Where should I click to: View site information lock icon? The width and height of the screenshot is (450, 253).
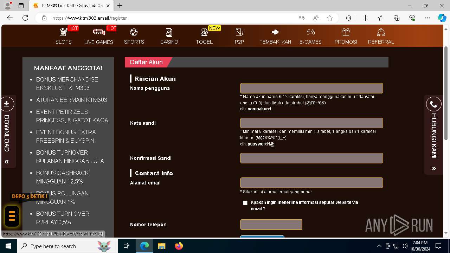click(x=44, y=18)
